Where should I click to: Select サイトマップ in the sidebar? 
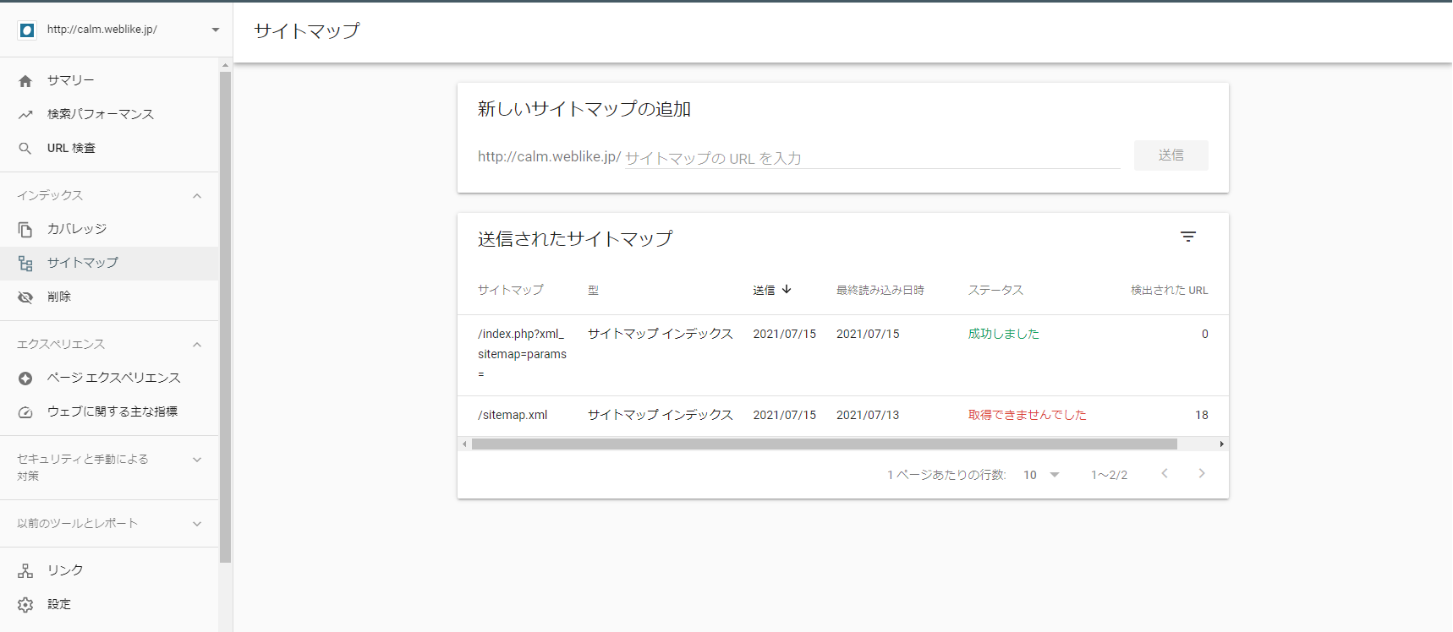pos(83,263)
